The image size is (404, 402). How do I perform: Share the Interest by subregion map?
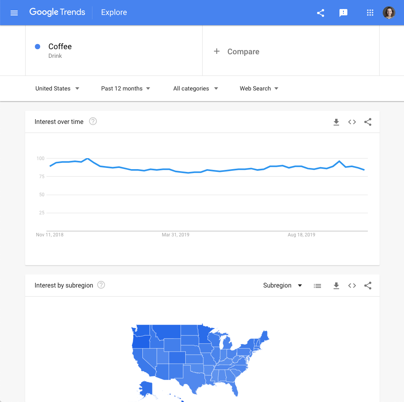click(x=368, y=286)
